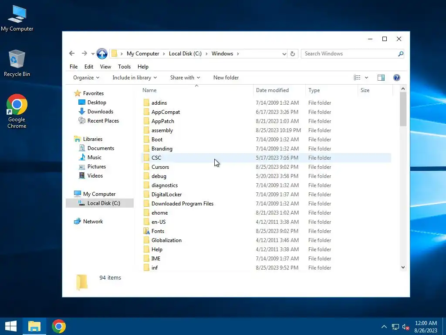
Task: Select the DigitalLocker folder
Action: pos(166,194)
